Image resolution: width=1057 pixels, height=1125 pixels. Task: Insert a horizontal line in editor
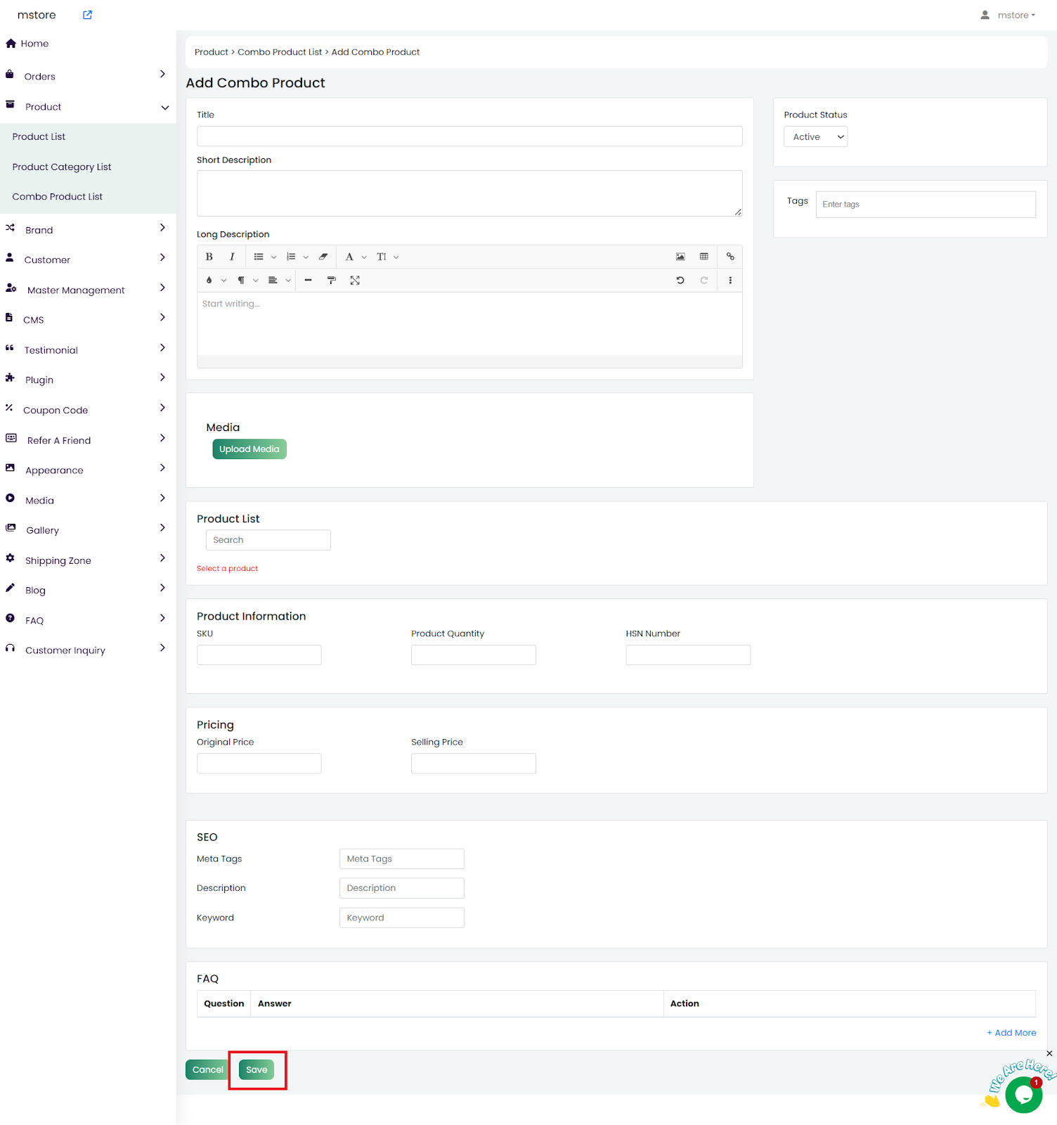click(308, 281)
